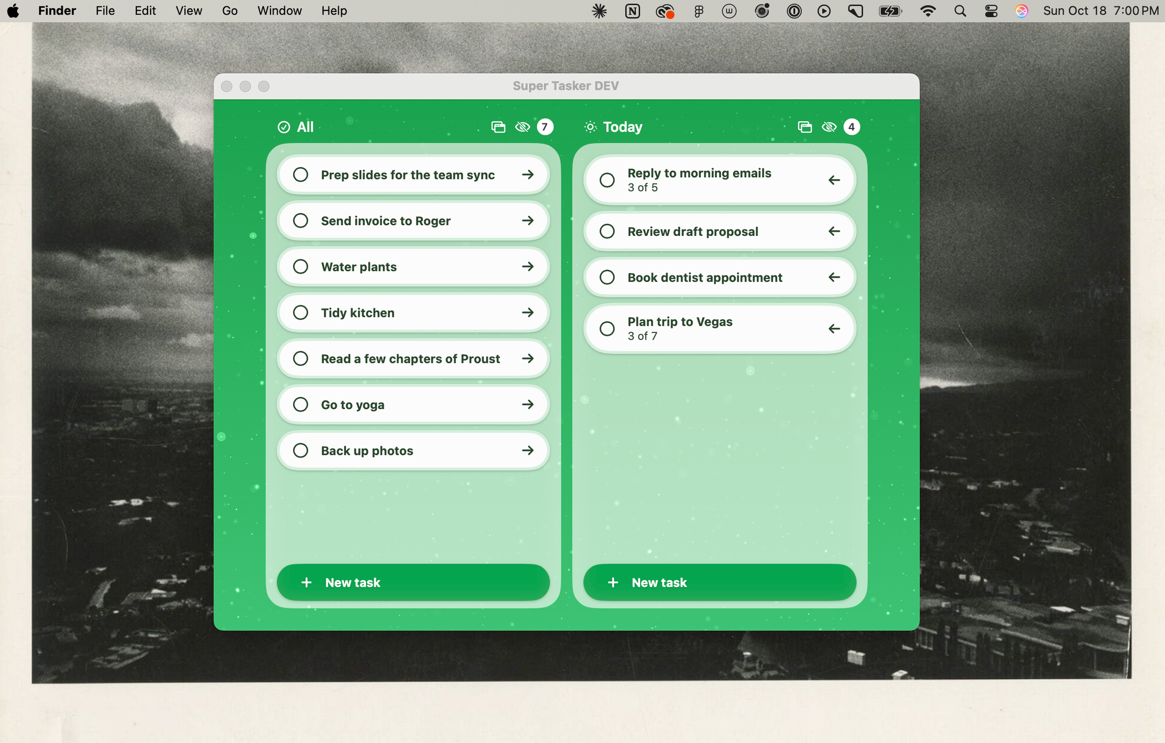Click the stacked windows icon in Today header

pos(805,127)
